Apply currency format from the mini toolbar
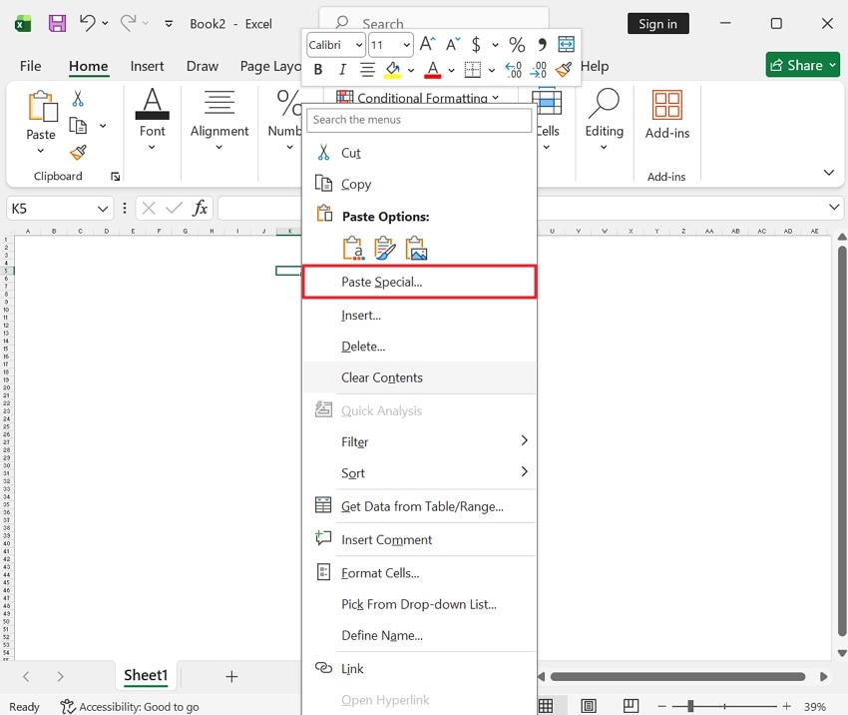The image size is (848, 715). [x=477, y=44]
